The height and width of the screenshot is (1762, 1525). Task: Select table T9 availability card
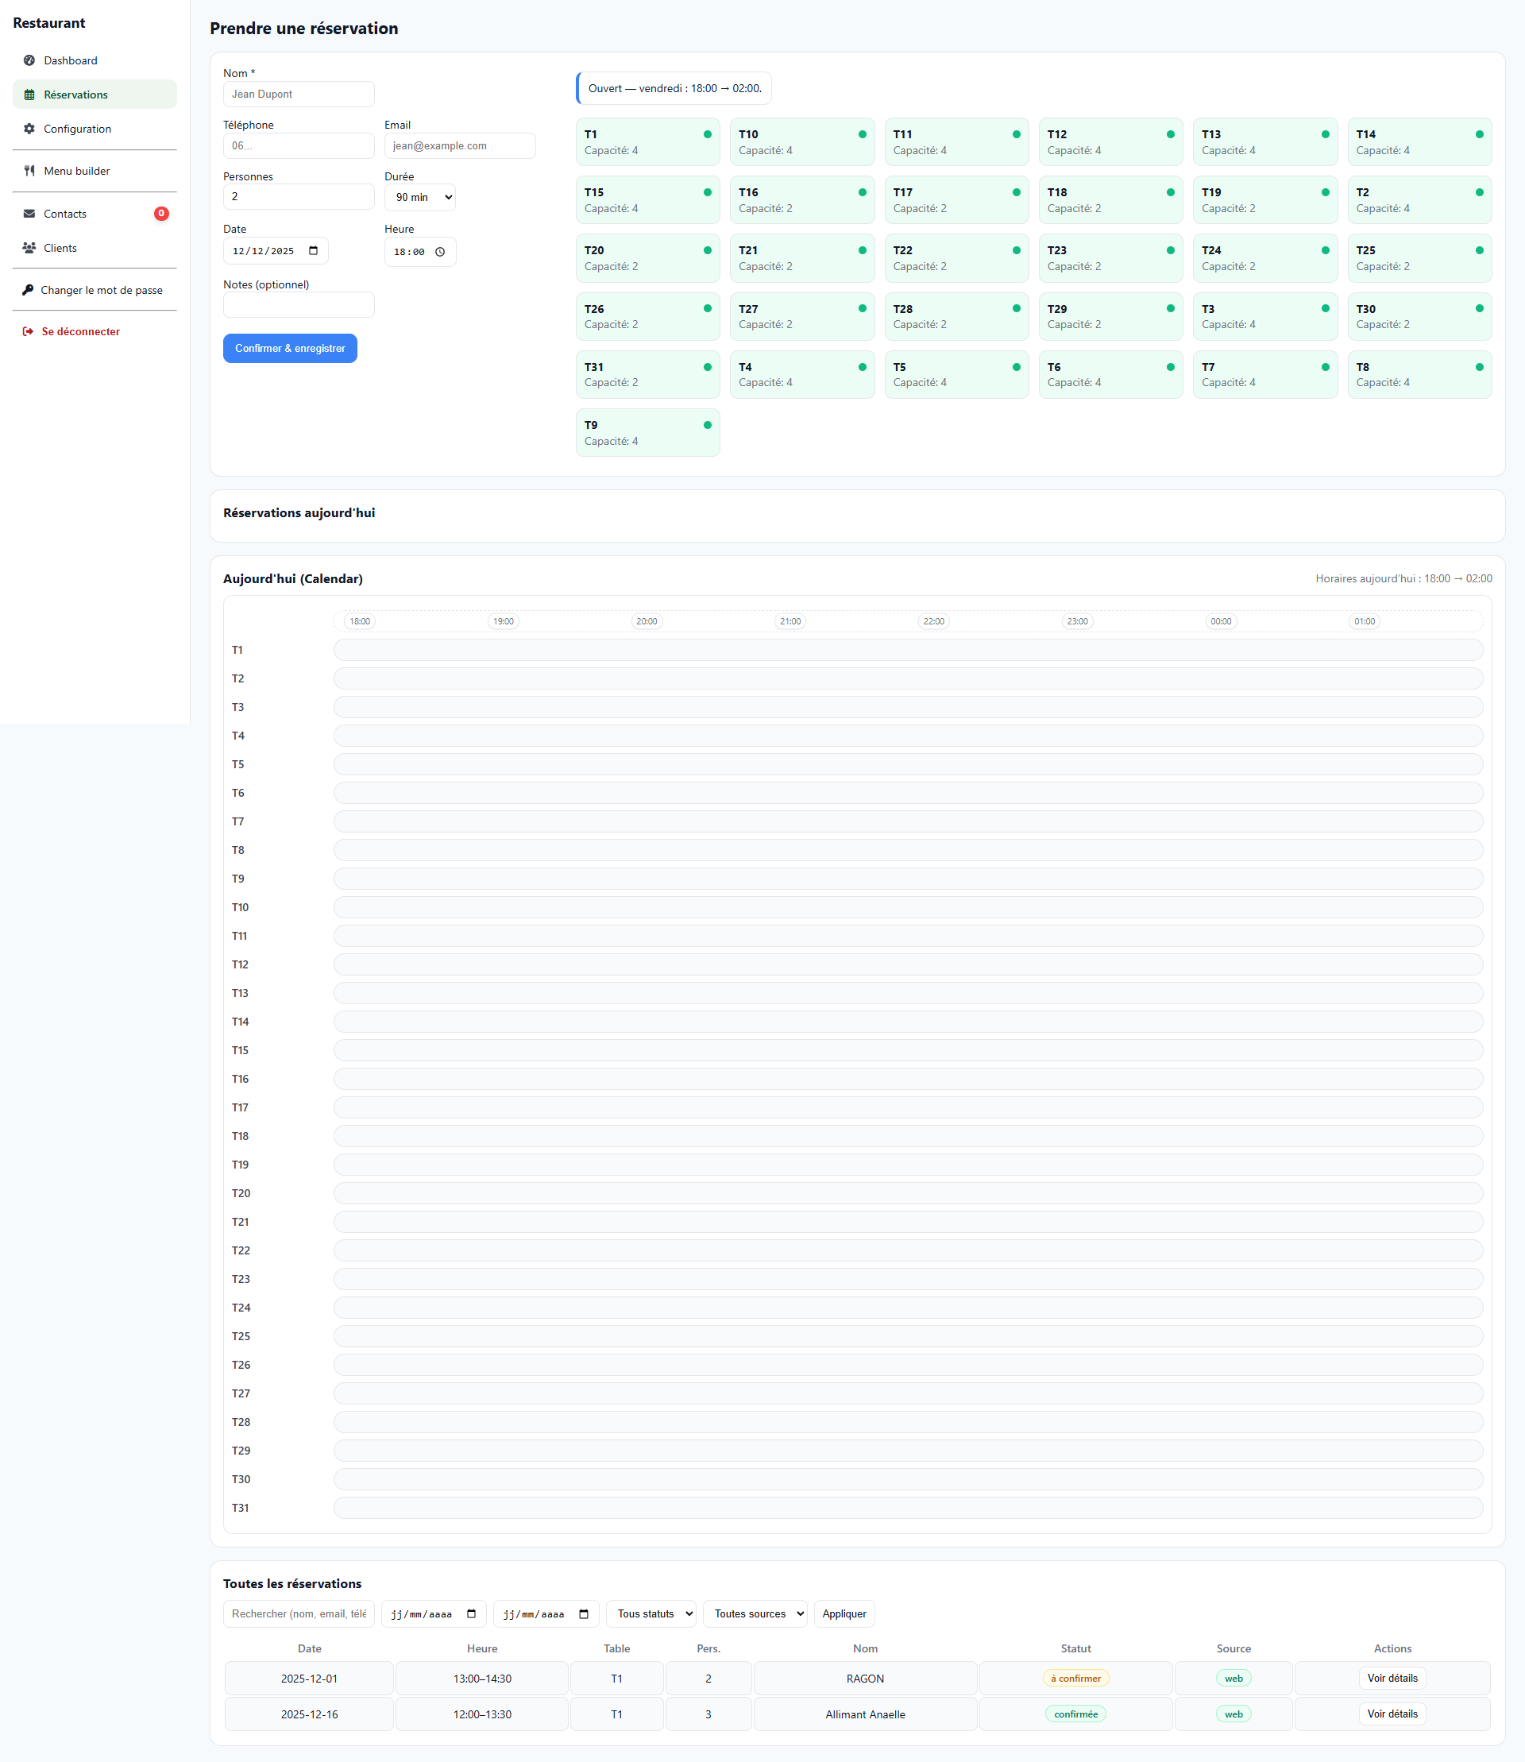[647, 432]
